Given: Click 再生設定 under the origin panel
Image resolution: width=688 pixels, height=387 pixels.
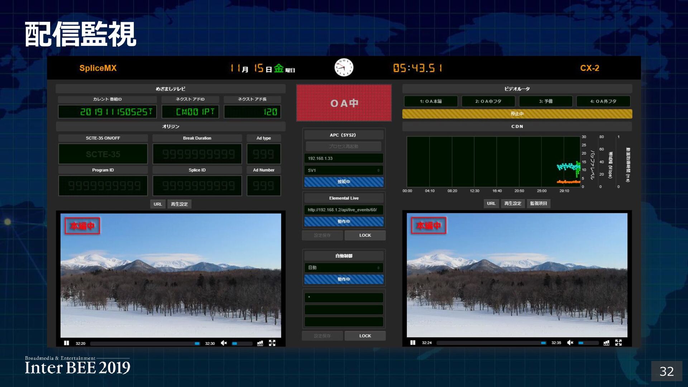Looking at the screenshot, I should (x=179, y=204).
